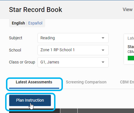Viewport: 134px width, 113px height.
Task: Open the Subject dropdown showing Reading
Action: pos(73,38)
